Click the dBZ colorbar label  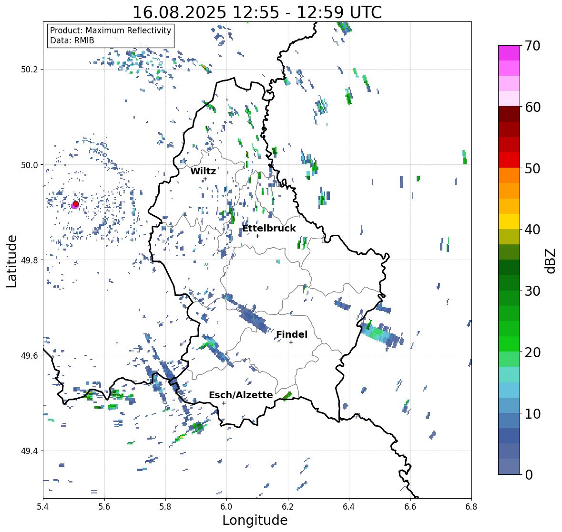[x=551, y=261]
